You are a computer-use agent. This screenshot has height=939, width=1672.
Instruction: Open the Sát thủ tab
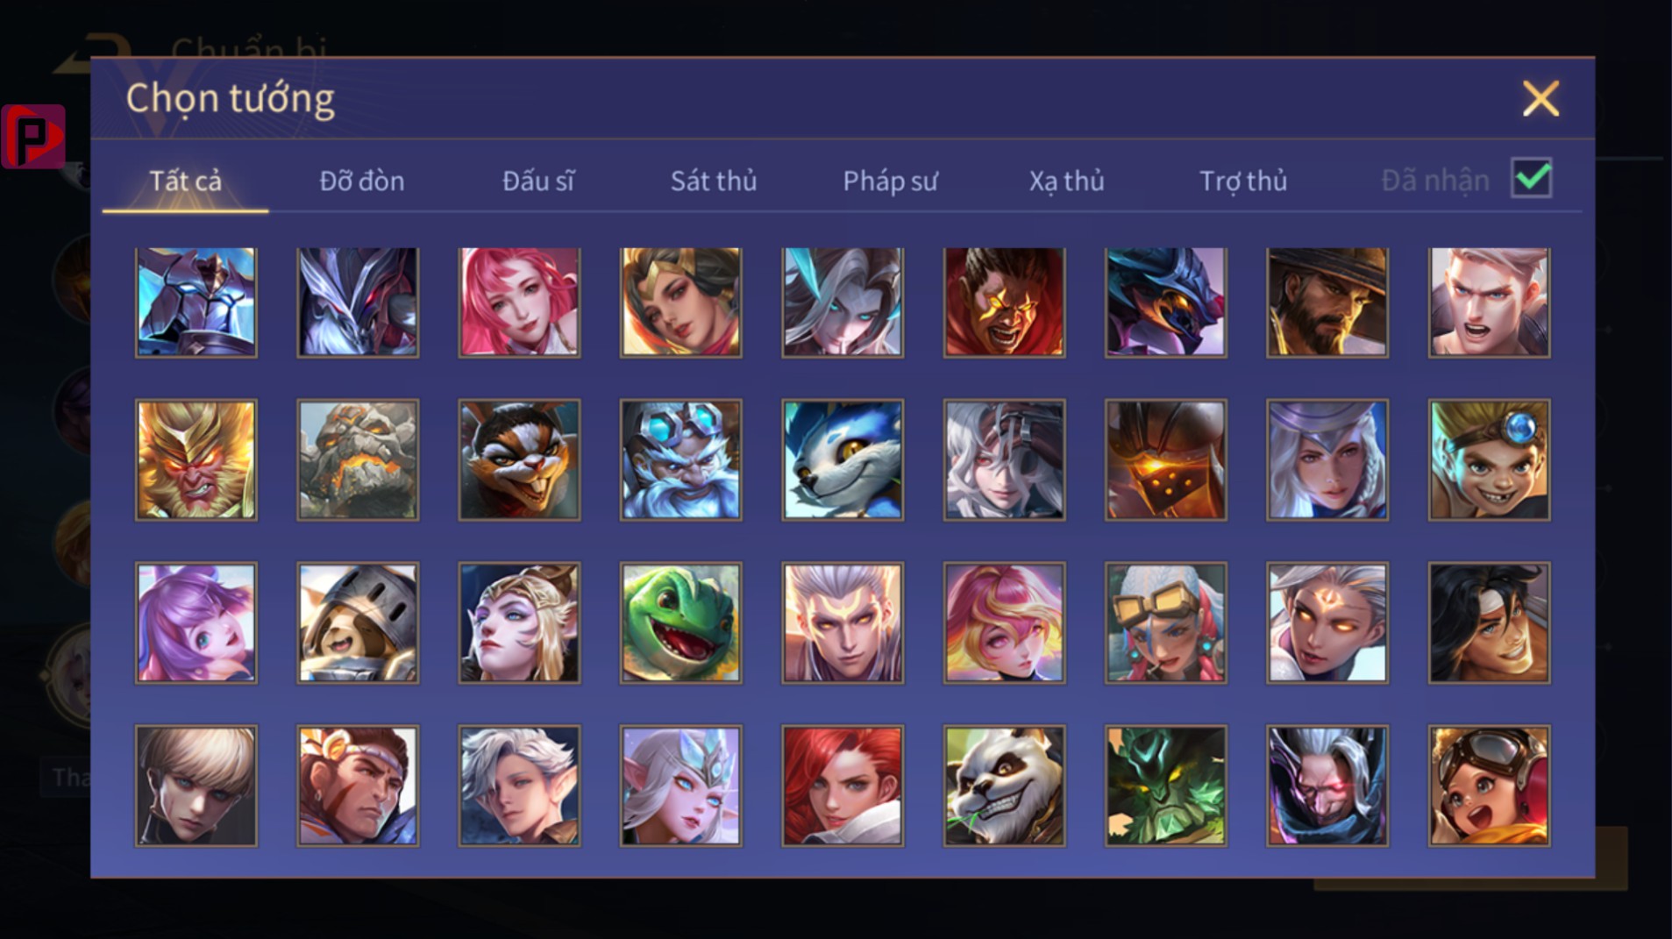(713, 181)
